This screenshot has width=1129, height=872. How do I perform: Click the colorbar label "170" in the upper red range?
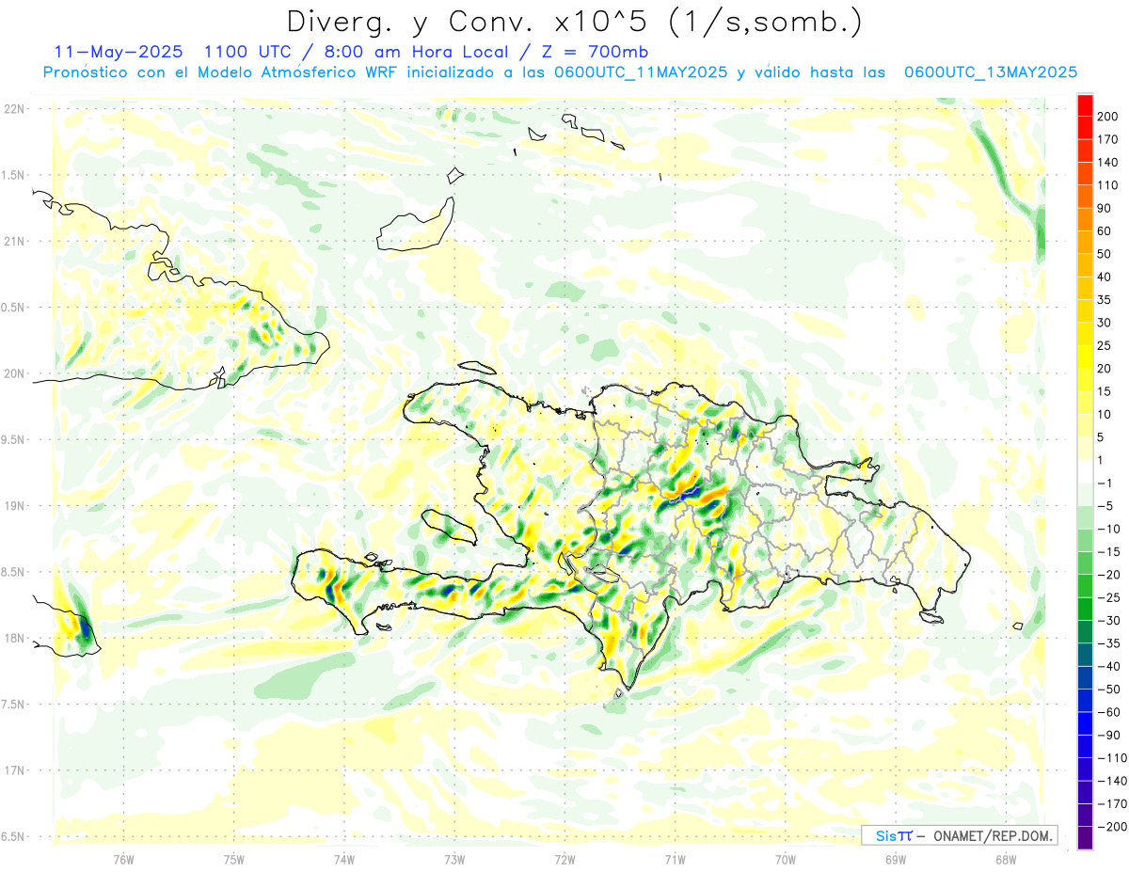click(x=1109, y=139)
